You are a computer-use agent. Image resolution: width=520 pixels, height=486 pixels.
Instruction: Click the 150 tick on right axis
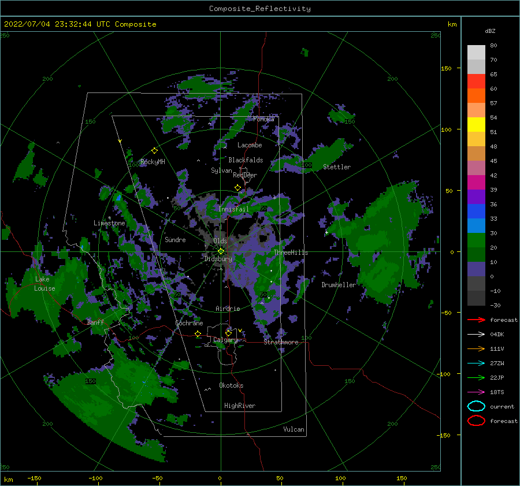pyautogui.click(x=446, y=68)
